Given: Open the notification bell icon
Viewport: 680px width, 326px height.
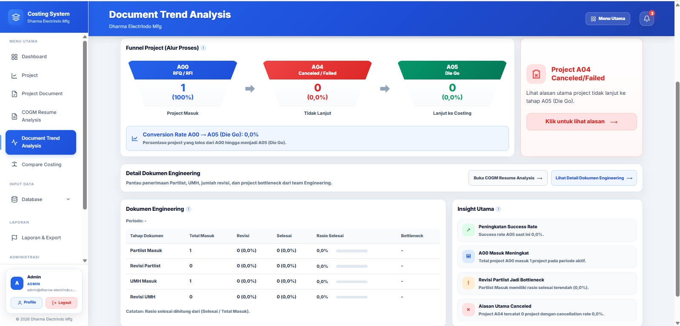Looking at the screenshot, I should (x=646, y=19).
